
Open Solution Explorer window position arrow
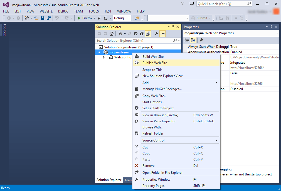click(x=168, y=27)
